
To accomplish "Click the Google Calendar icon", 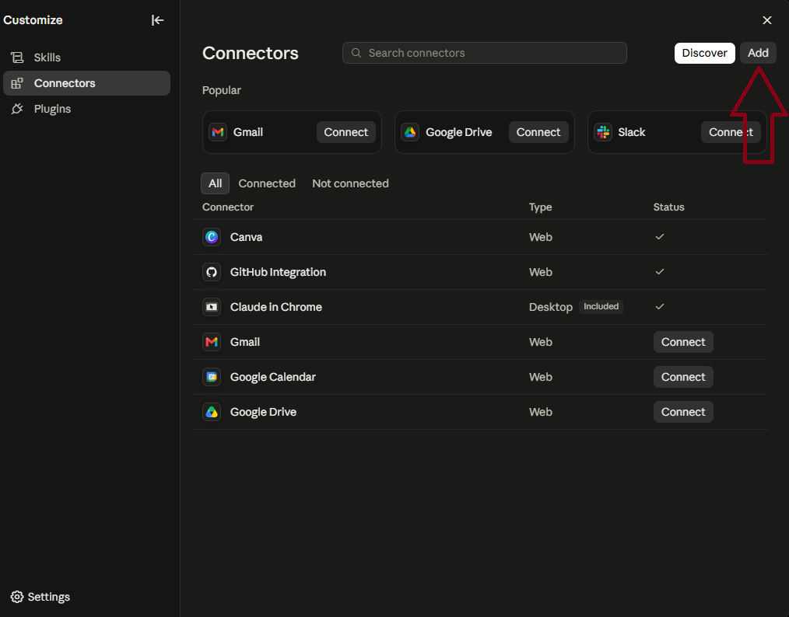I will click(x=212, y=377).
